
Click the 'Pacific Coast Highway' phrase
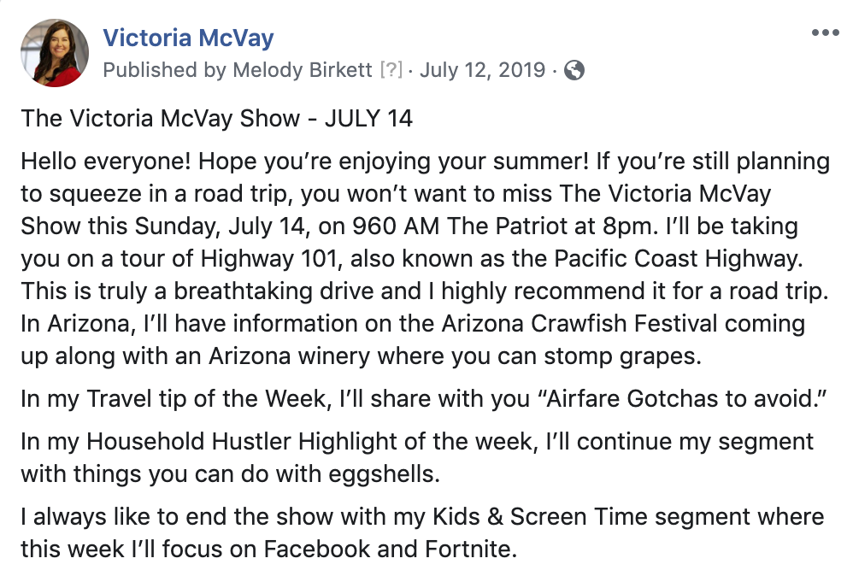click(679, 258)
